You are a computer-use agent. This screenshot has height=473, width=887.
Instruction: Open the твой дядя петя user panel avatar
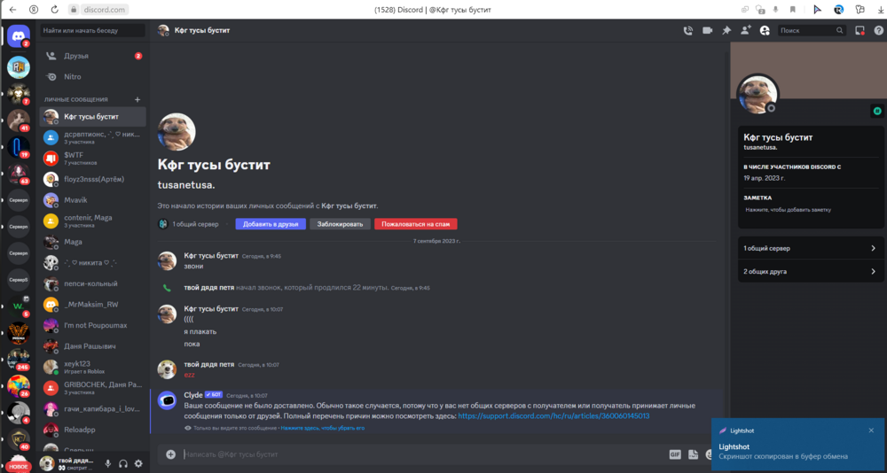(47, 463)
